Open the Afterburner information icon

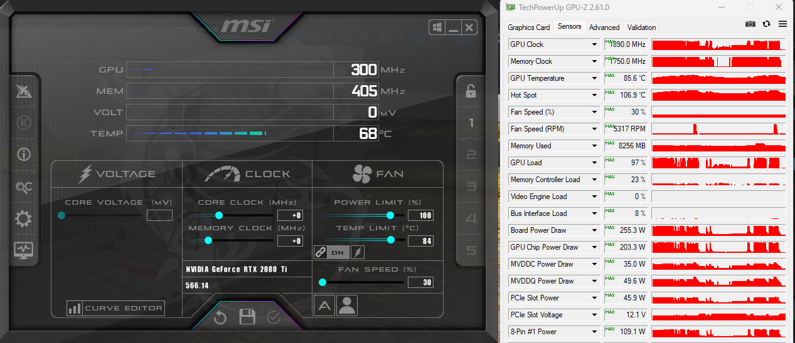coord(24,155)
